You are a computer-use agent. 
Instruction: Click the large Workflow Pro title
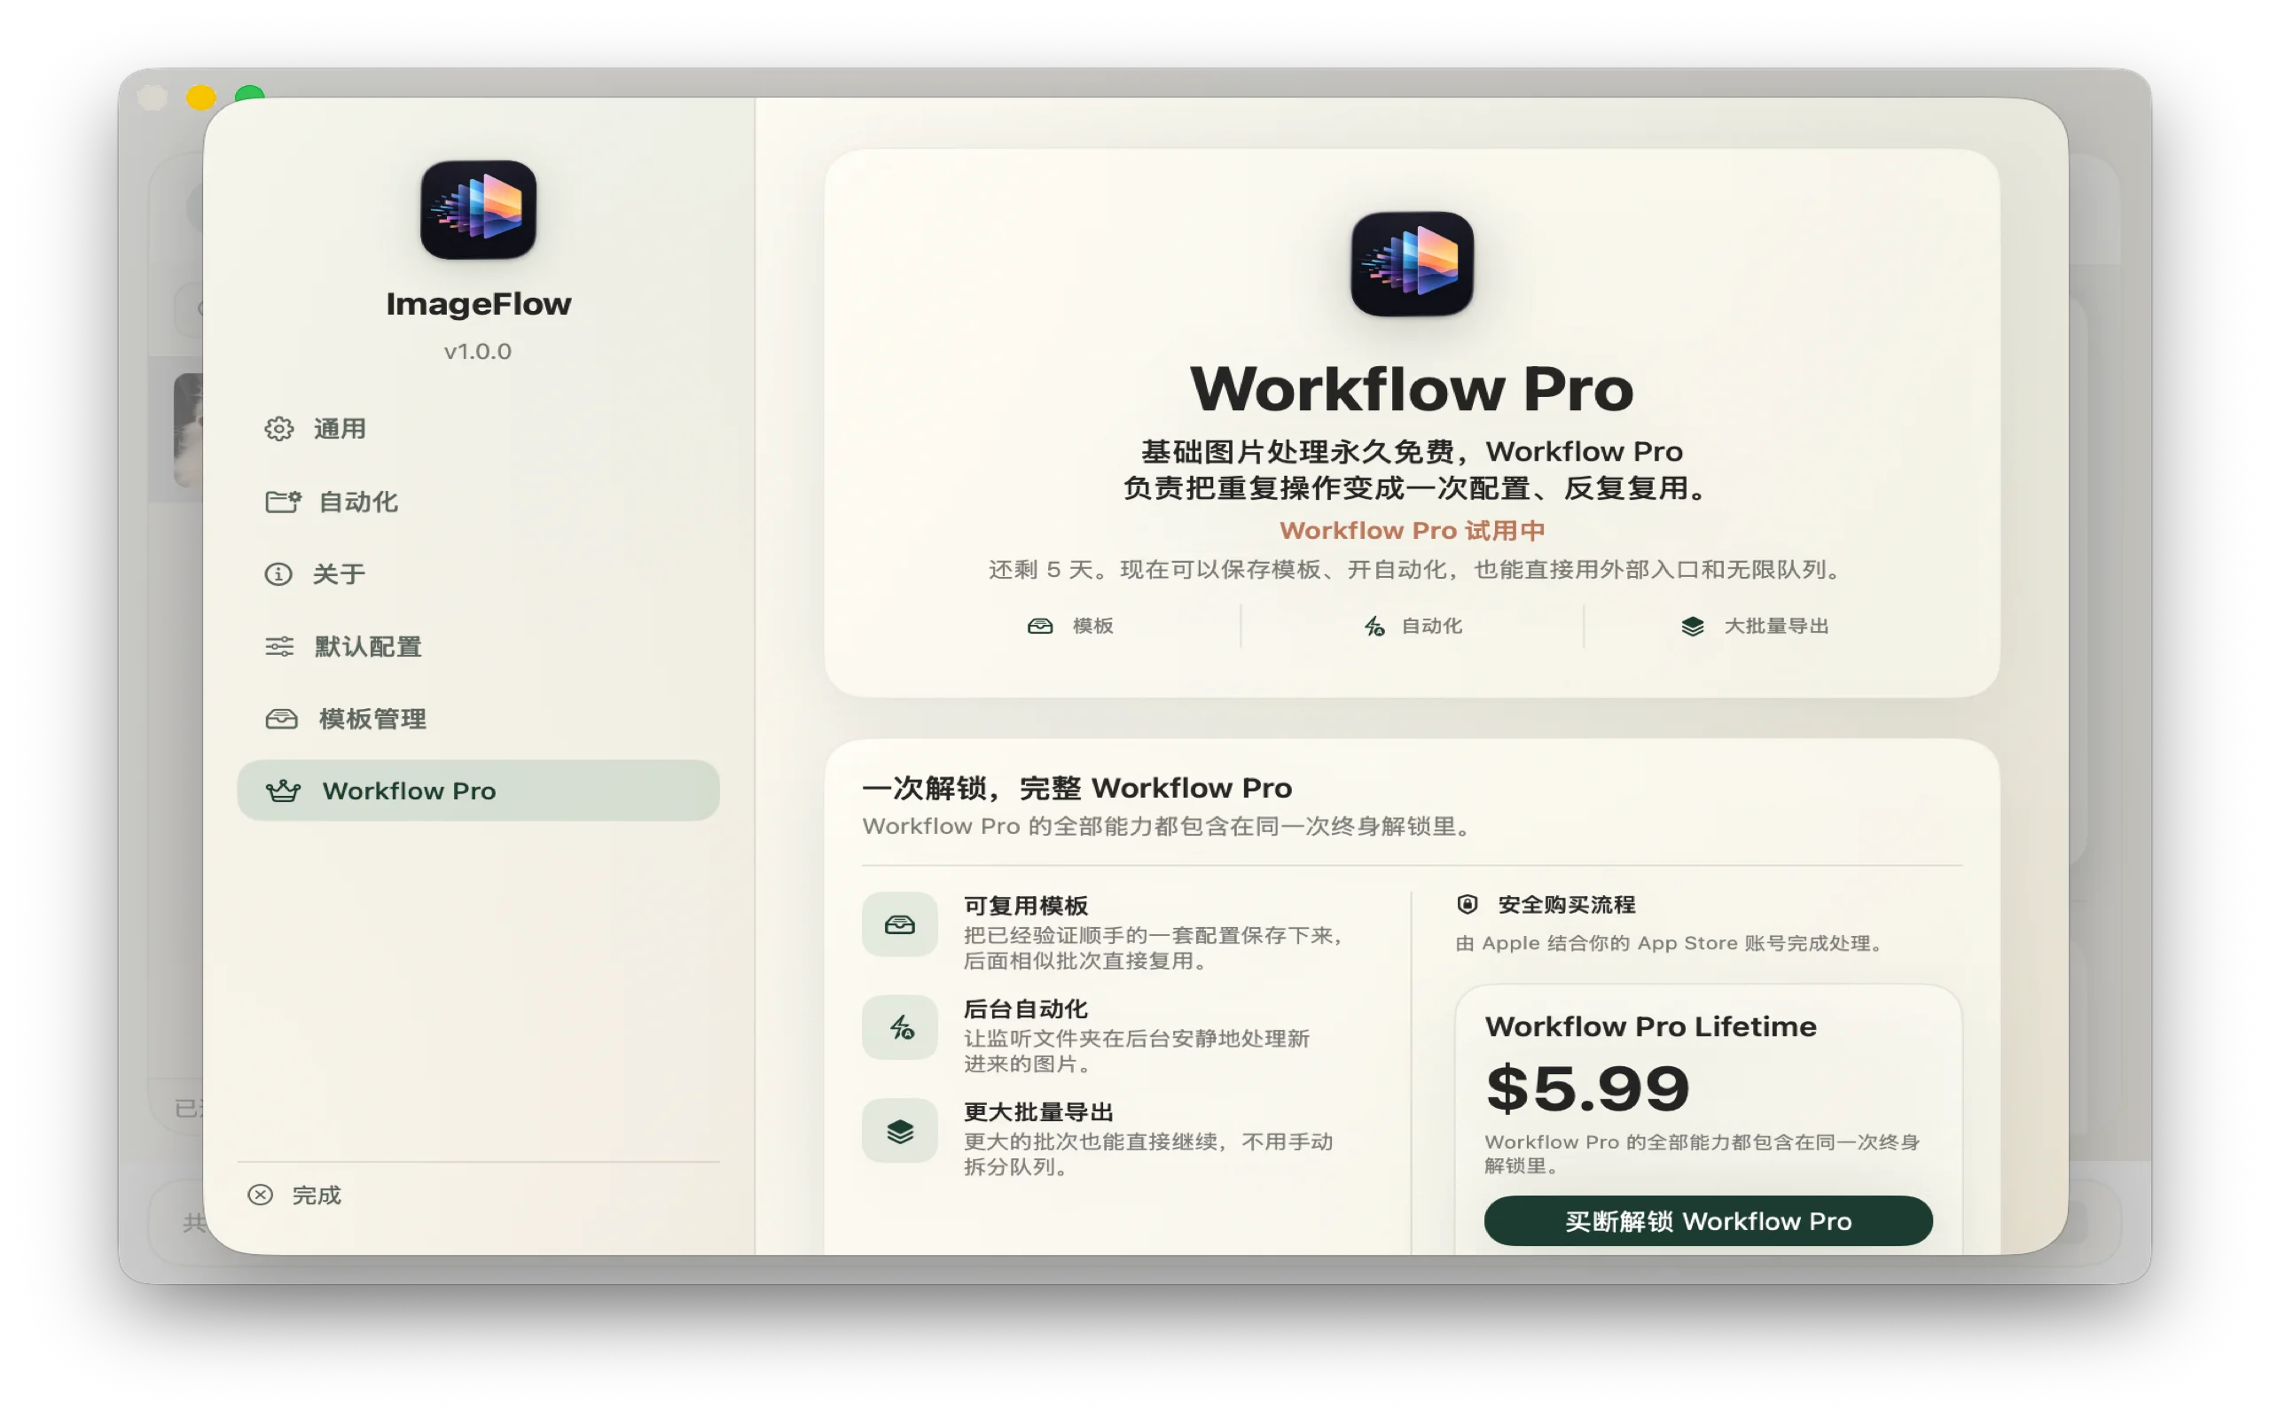(1412, 388)
